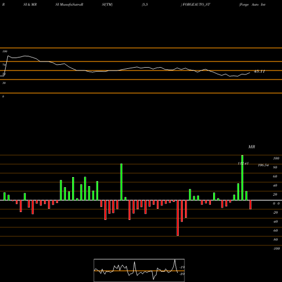
Task: Click the MR axis label -20
Action: (275, 213)
